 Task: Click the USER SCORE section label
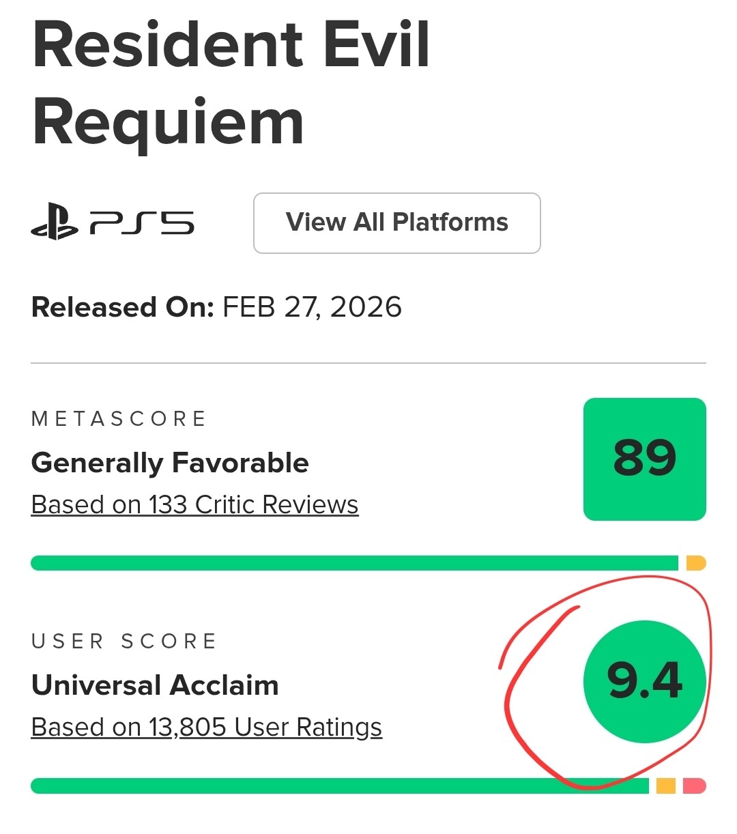coord(124,642)
